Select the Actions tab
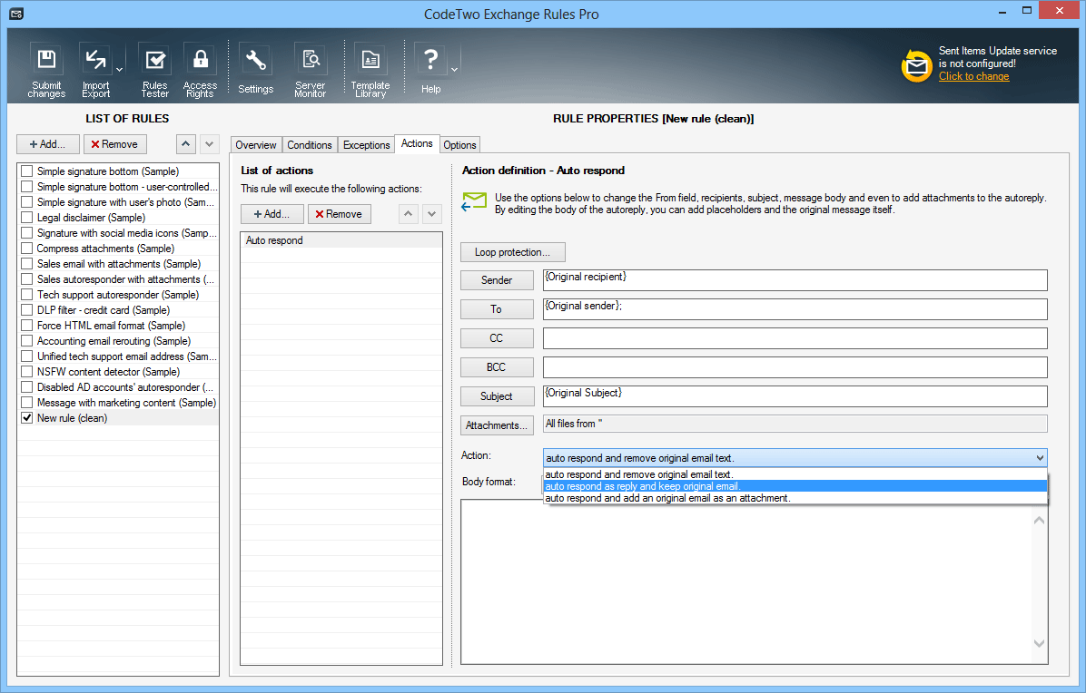The width and height of the screenshot is (1086, 693). point(417,143)
